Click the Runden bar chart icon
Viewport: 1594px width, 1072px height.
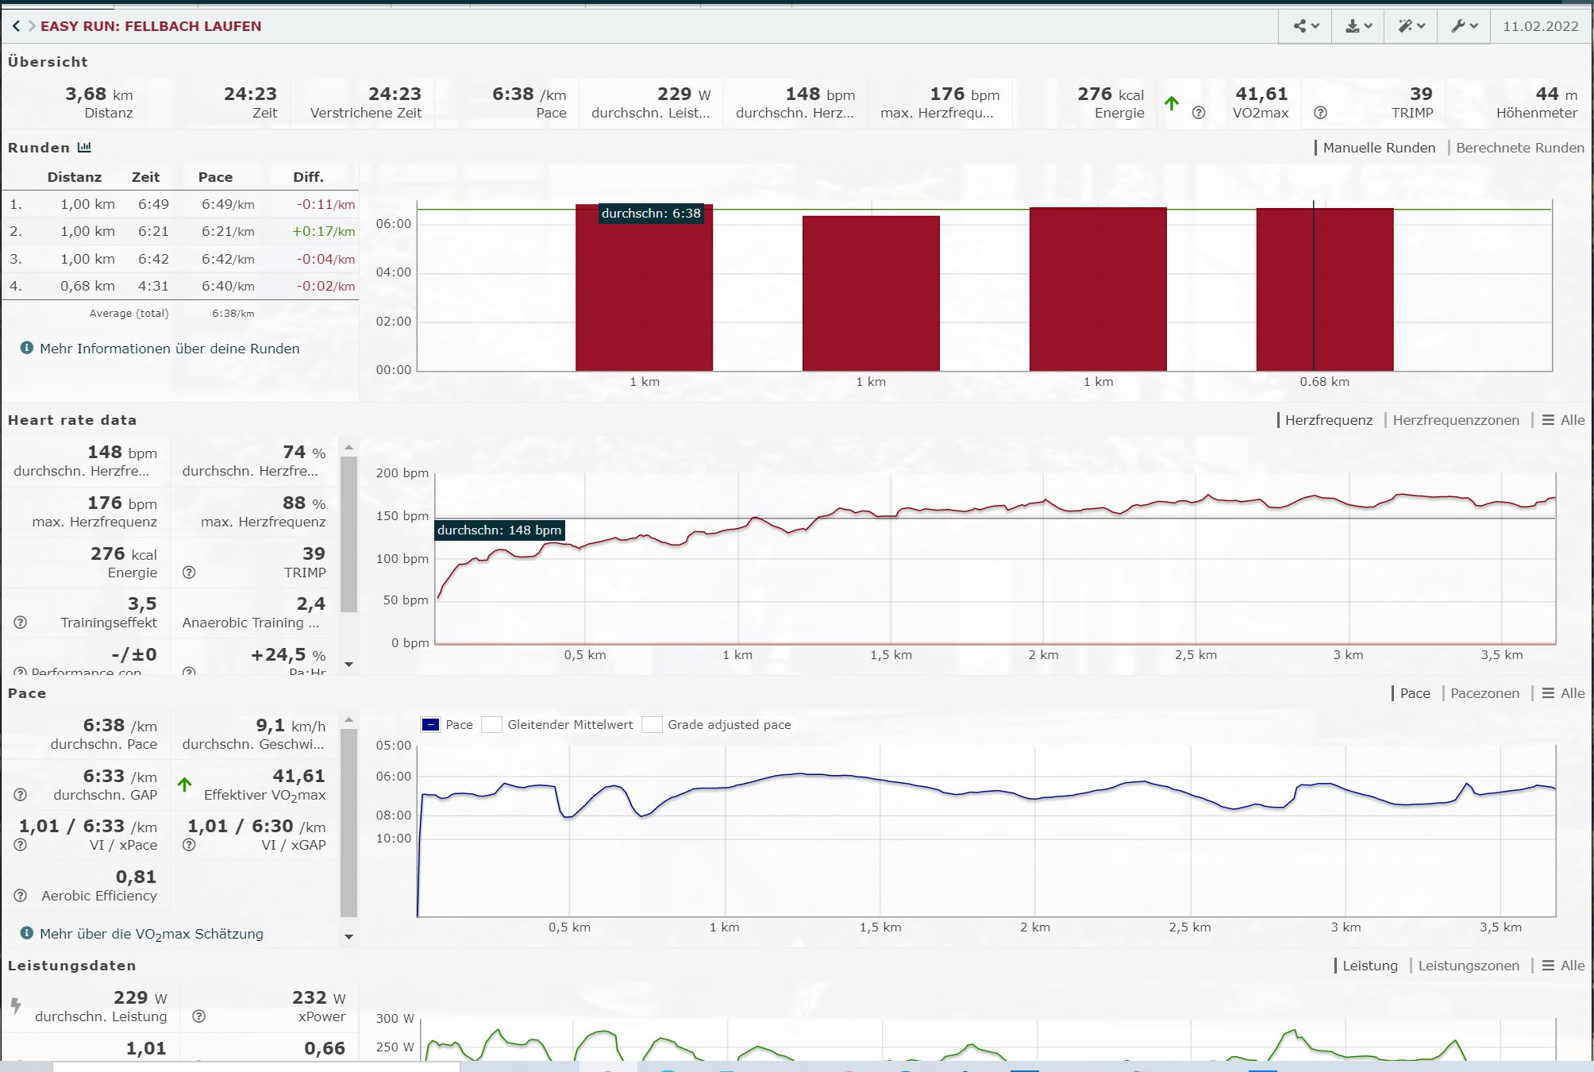[84, 148]
